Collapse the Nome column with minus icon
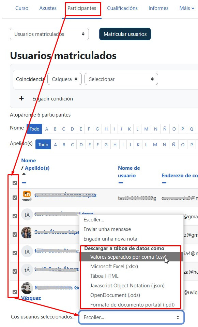The image size is (198, 327). [x=24, y=183]
